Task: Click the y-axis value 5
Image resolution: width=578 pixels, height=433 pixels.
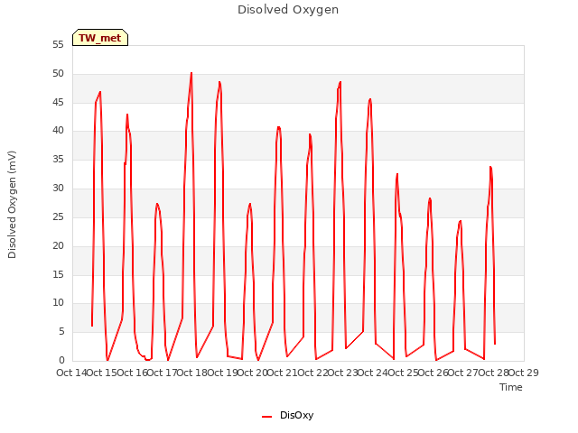Action: click(61, 332)
